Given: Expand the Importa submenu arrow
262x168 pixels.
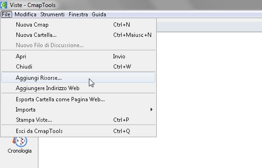Looking at the screenshot, I should coord(152,110).
